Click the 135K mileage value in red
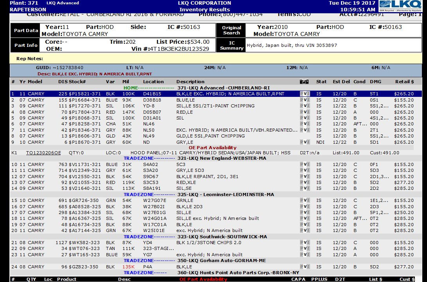 click(x=129, y=267)
